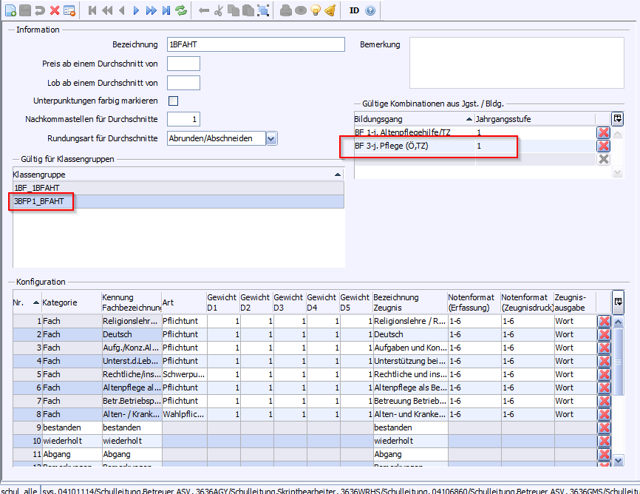This screenshot has height=494, width=640.
Task: Open help with the blue question mark icon
Action: [370, 10]
